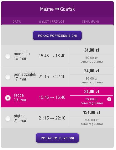Click the 154,00 zł price for piątek
Screen dimensions: 116x150
coord(92,112)
